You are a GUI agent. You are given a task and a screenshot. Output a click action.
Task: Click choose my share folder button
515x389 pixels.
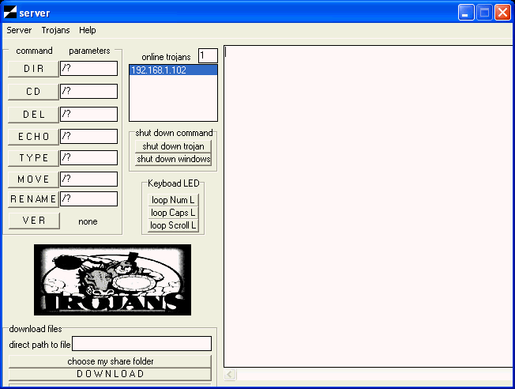[110, 361]
